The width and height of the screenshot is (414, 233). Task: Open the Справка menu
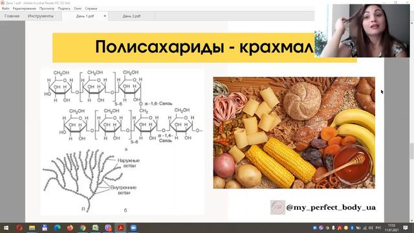pos(91,8)
